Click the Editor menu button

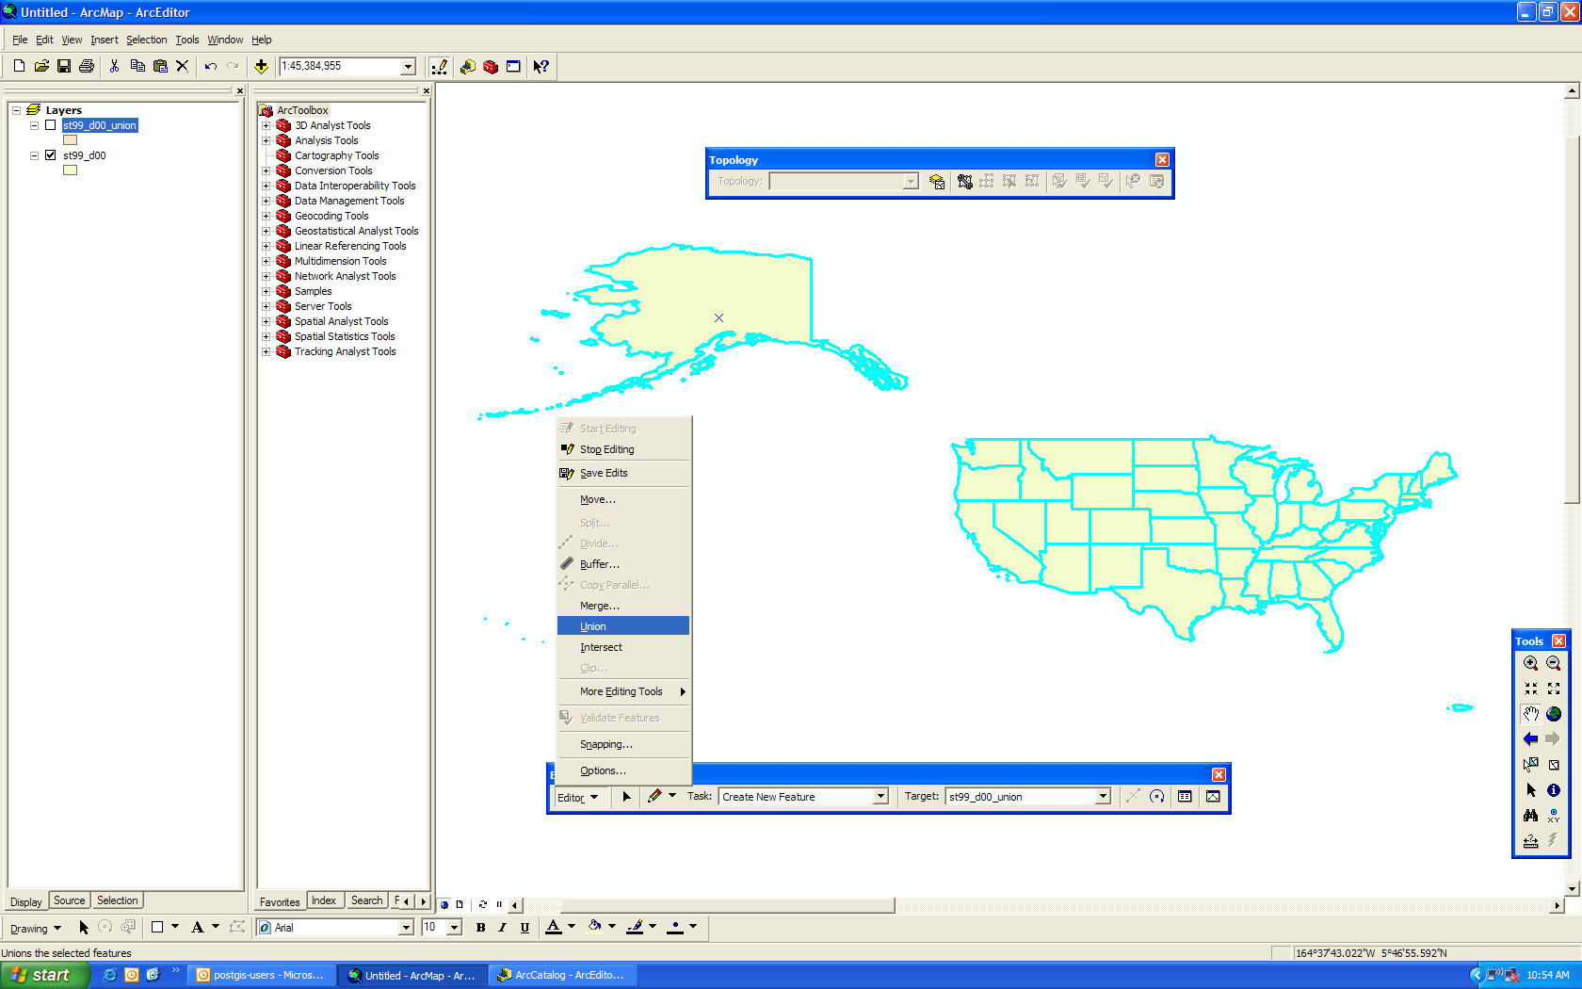coord(577,798)
